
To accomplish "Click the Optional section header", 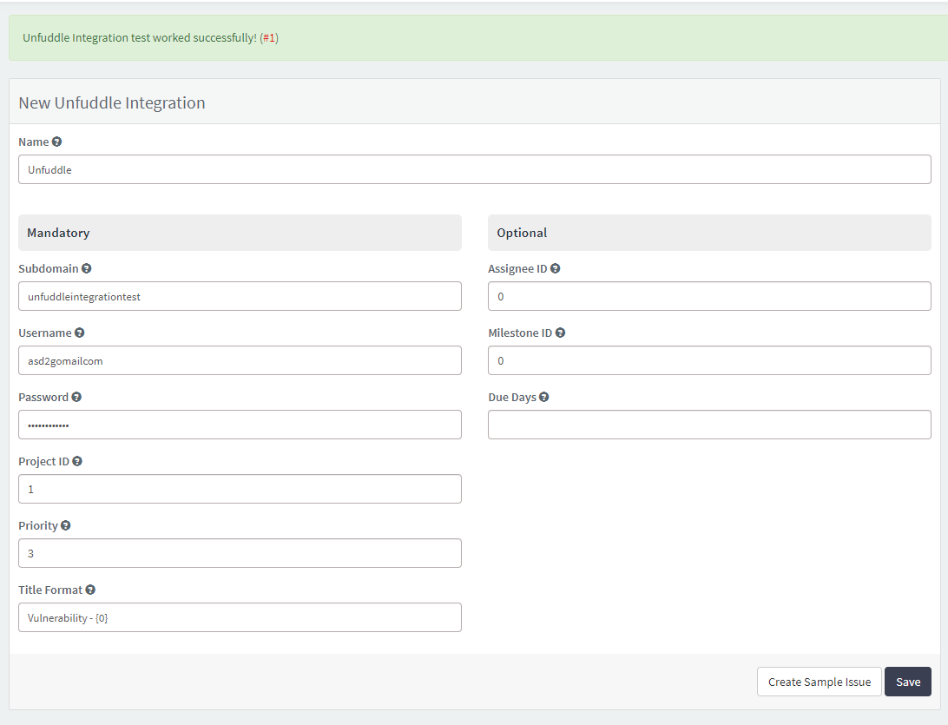I will [x=709, y=233].
